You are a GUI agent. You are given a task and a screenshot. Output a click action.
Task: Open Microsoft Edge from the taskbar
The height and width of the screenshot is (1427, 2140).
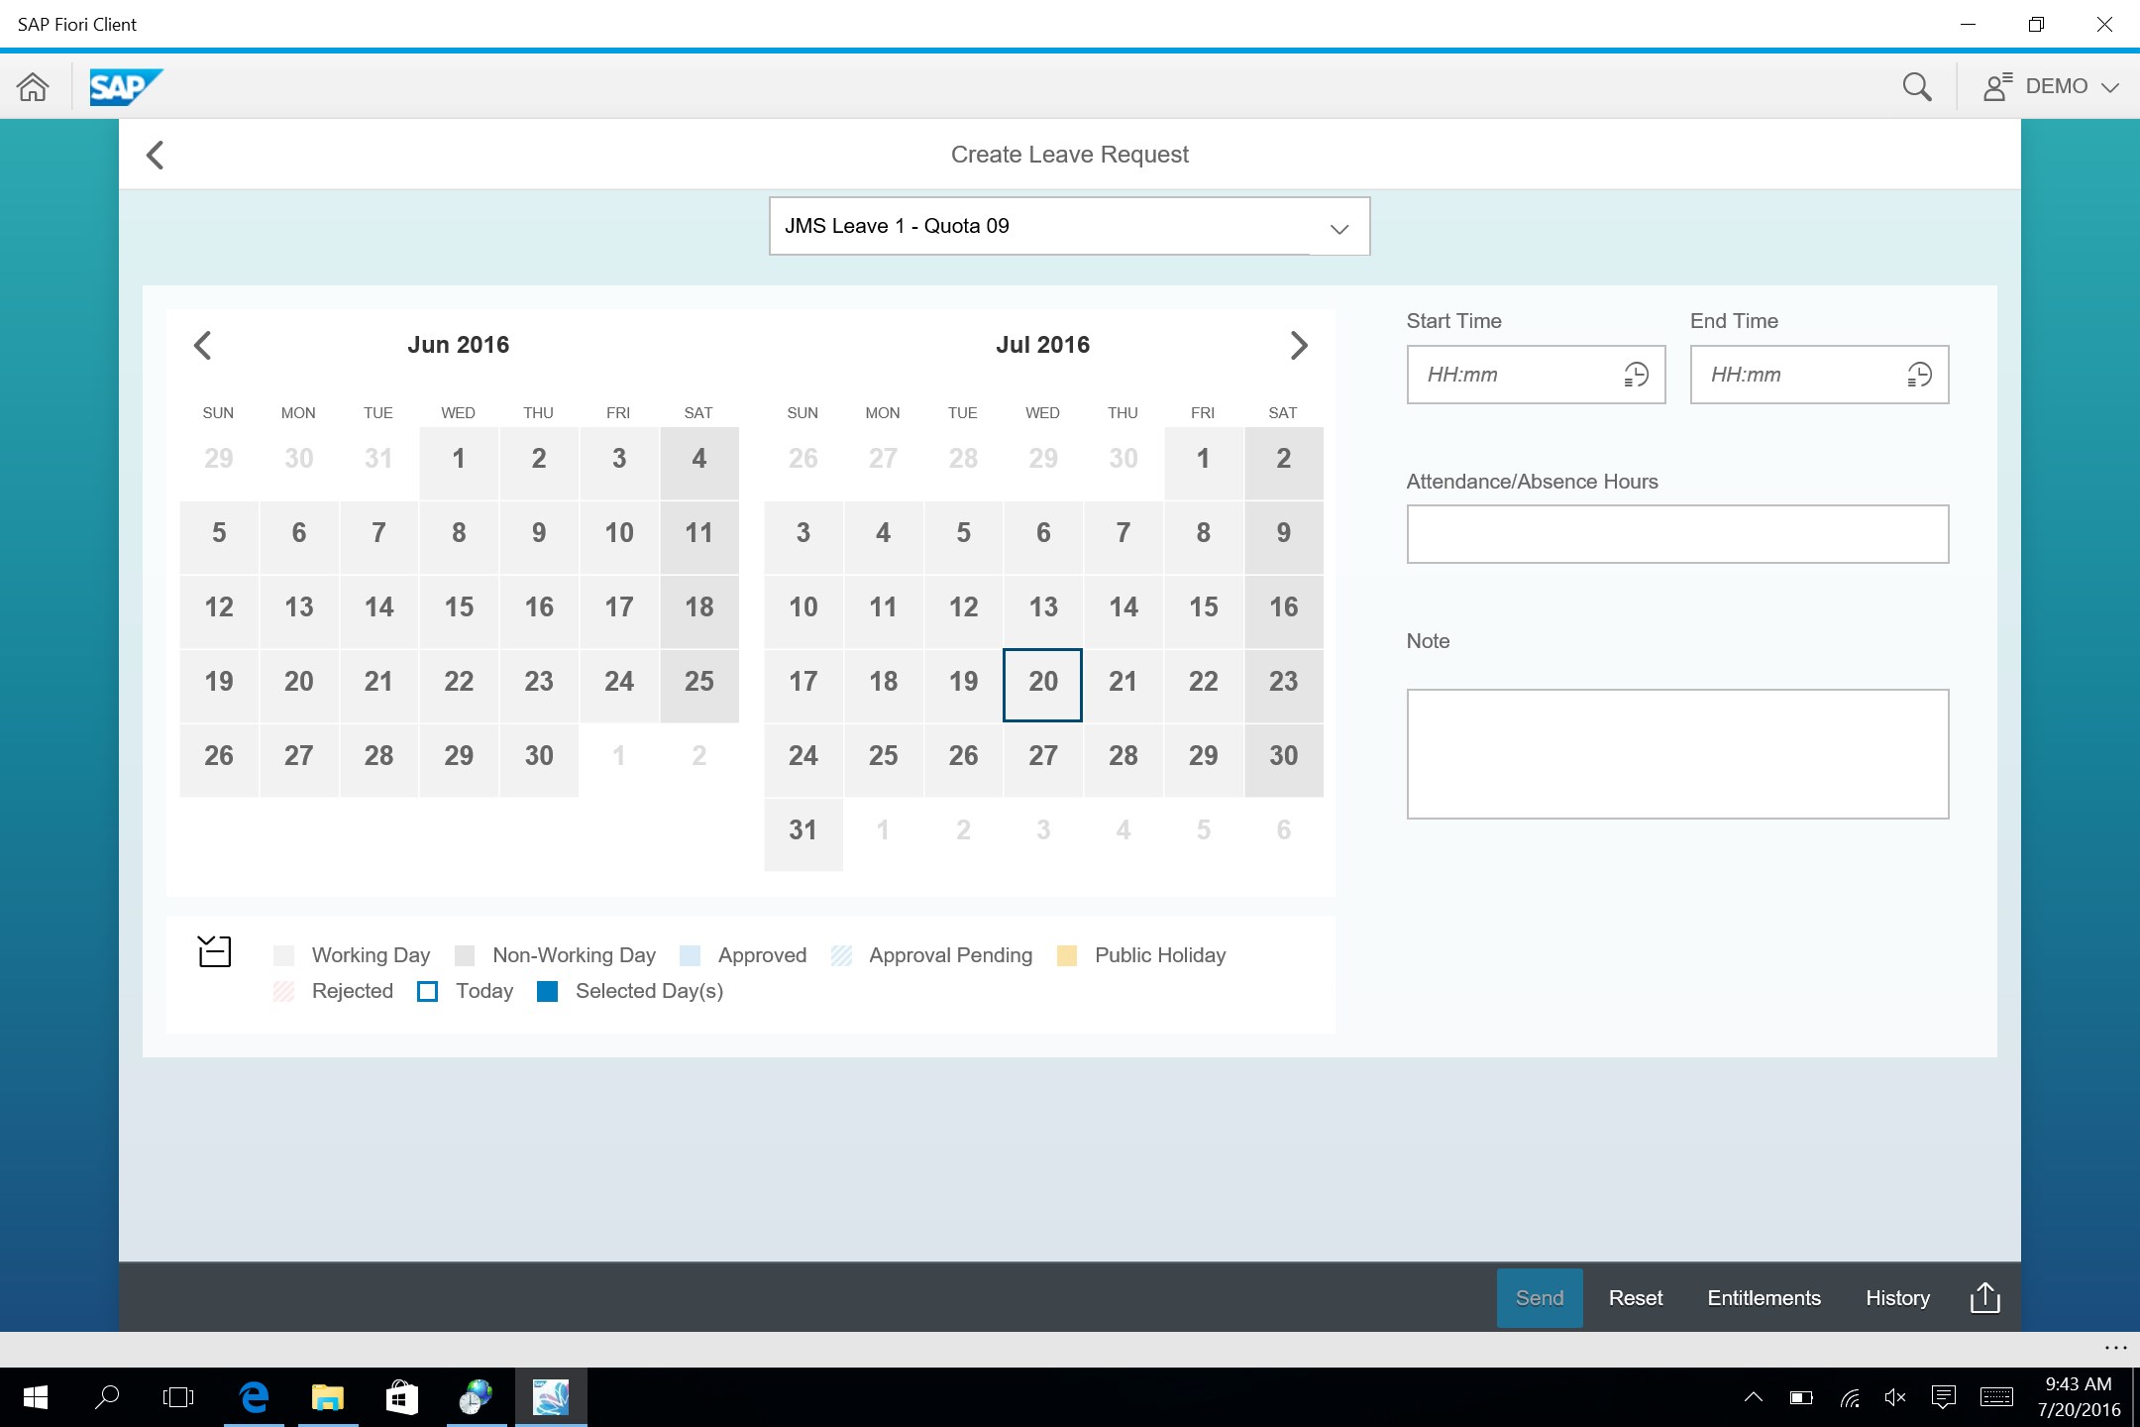click(x=255, y=1397)
